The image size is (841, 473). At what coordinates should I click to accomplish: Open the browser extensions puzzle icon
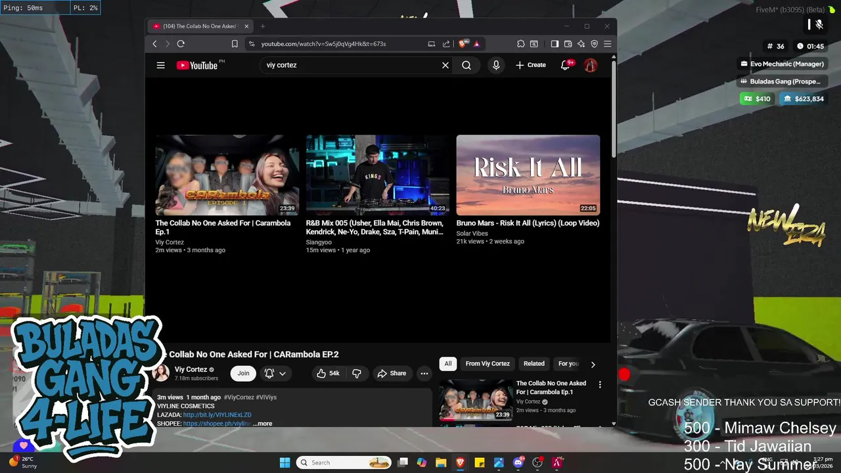(x=521, y=44)
